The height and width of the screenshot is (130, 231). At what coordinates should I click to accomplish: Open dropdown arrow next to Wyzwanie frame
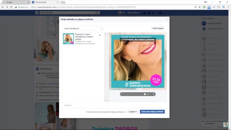click(x=100, y=35)
